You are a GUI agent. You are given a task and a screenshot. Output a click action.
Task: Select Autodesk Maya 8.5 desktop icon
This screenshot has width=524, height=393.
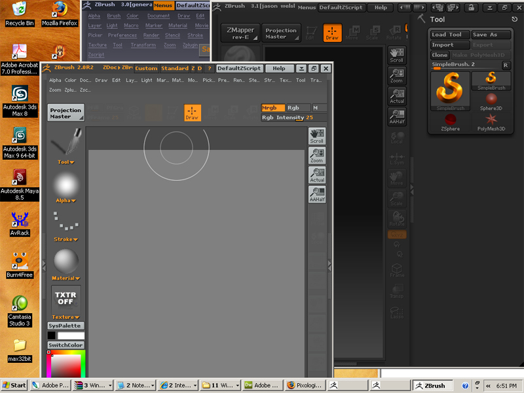pyautogui.click(x=20, y=185)
